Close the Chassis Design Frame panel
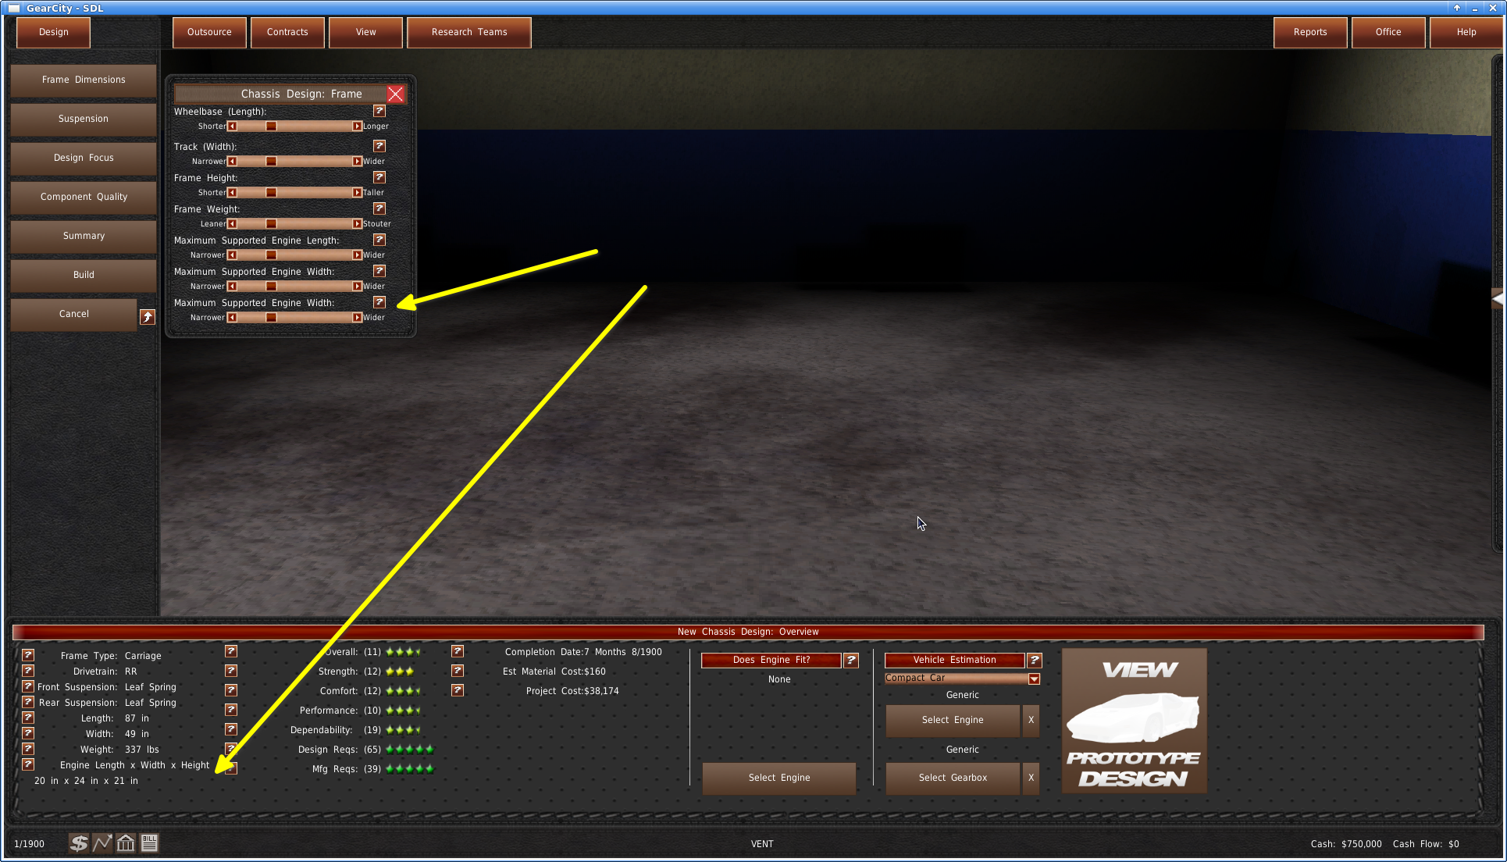Screen dimensions: 1507x862 coord(396,94)
